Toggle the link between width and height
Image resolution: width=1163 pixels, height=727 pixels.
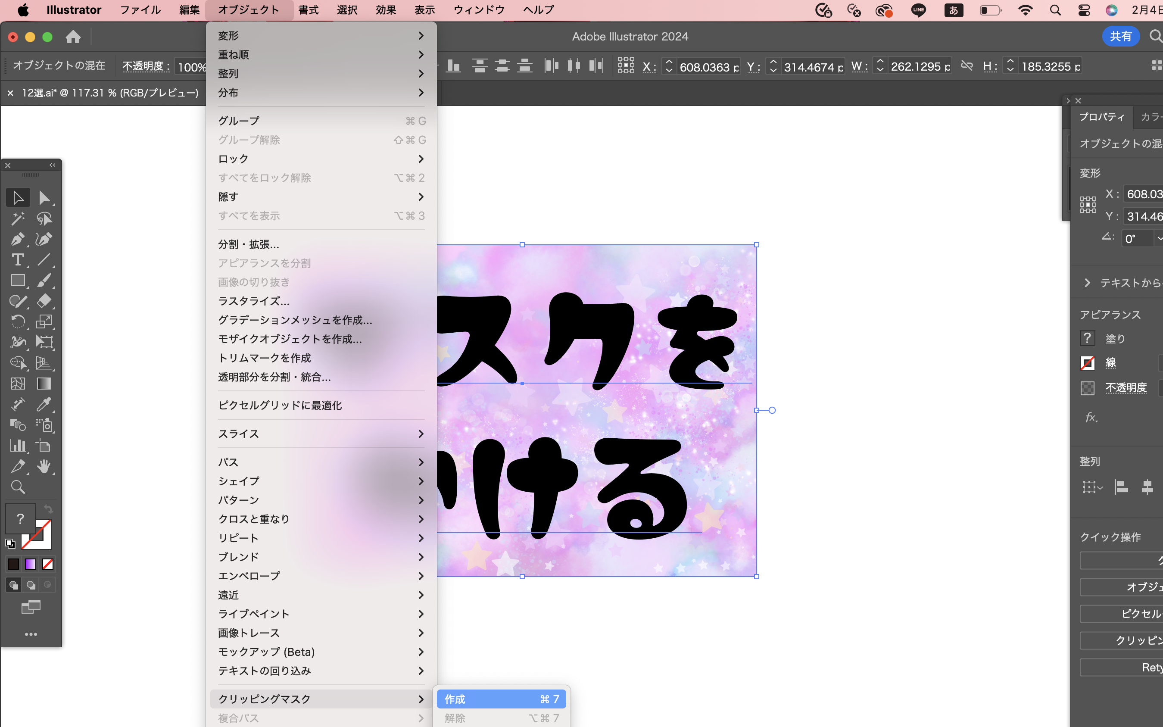[967, 66]
